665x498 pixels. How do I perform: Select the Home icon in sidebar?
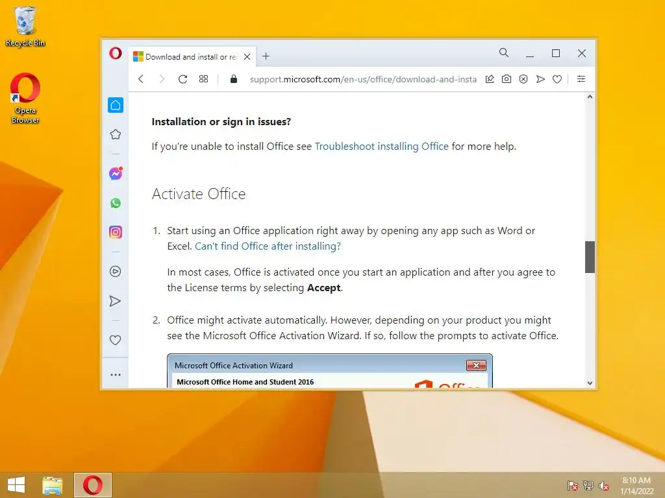116,105
